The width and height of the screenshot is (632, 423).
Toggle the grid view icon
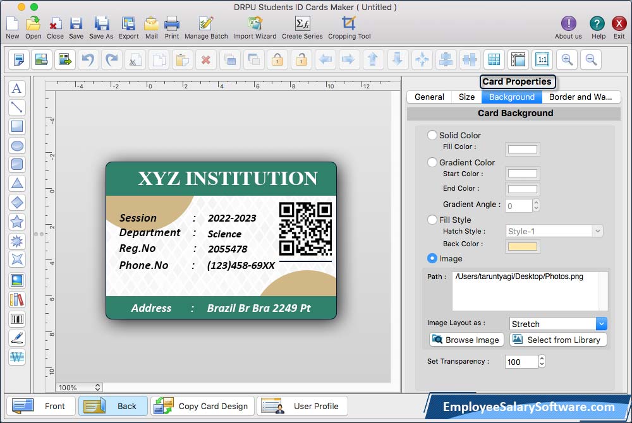click(x=494, y=60)
